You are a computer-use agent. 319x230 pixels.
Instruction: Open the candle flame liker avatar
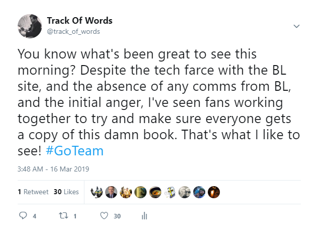[214, 192]
